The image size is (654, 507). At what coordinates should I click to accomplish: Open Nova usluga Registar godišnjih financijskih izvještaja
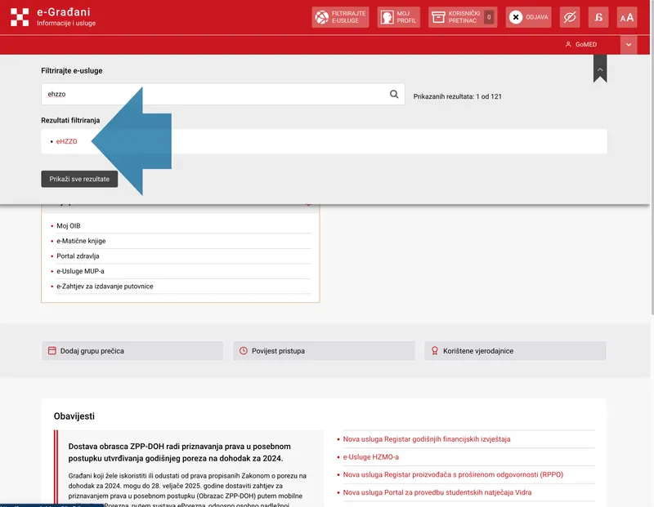[x=426, y=439]
